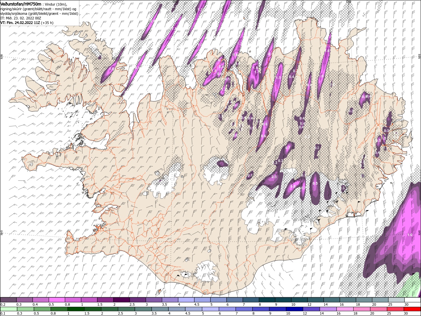Click the '0.2' label under the upper legend
The image size is (421, 316).
coord(3,304)
